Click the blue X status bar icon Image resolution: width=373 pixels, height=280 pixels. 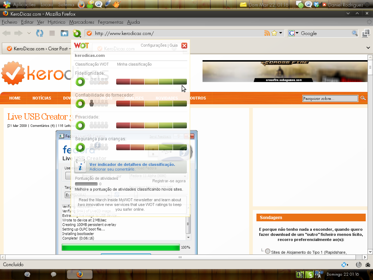345,265
